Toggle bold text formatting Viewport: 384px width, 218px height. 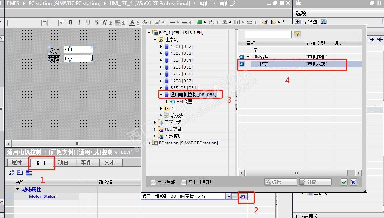[x=71, y=22]
